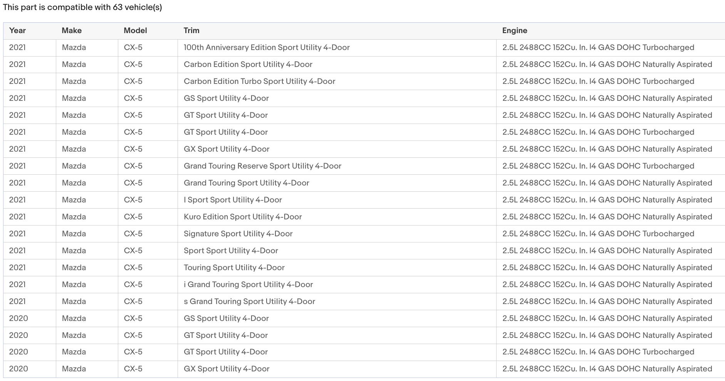The width and height of the screenshot is (725, 381).
Task: Click CX-5 in the 2020 GX row
Action: [133, 369]
